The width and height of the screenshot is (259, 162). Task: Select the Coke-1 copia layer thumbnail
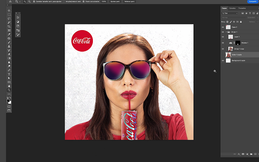[x=228, y=55]
